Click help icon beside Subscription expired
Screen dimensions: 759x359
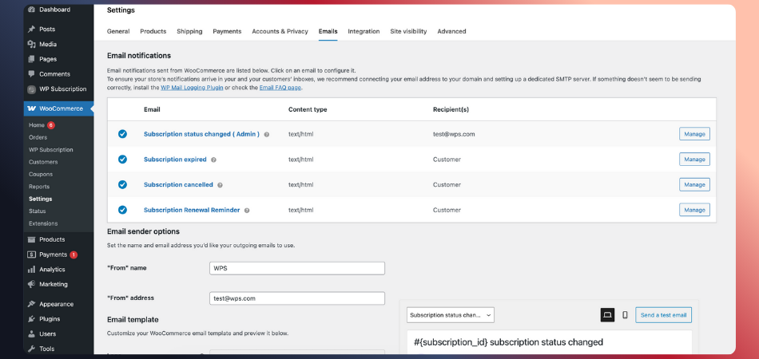pyautogui.click(x=214, y=160)
